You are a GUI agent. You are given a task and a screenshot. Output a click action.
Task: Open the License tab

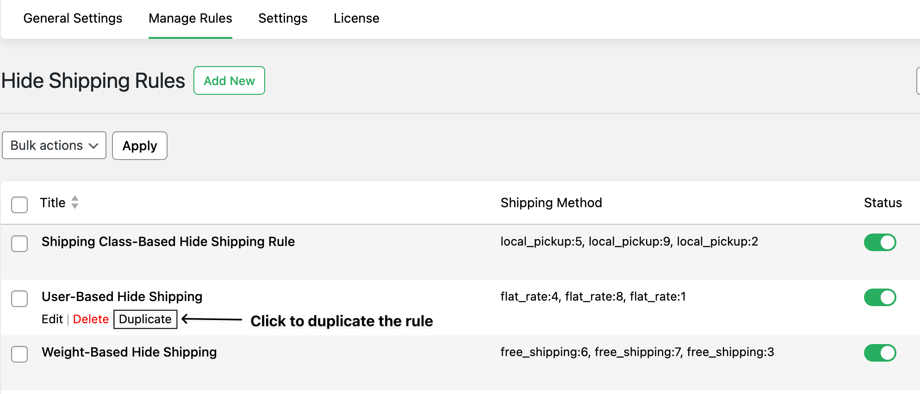(356, 18)
